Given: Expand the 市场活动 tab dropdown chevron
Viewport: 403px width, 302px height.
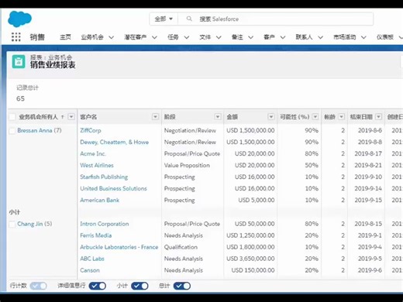Looking at the screenshot, I should 363,37.
